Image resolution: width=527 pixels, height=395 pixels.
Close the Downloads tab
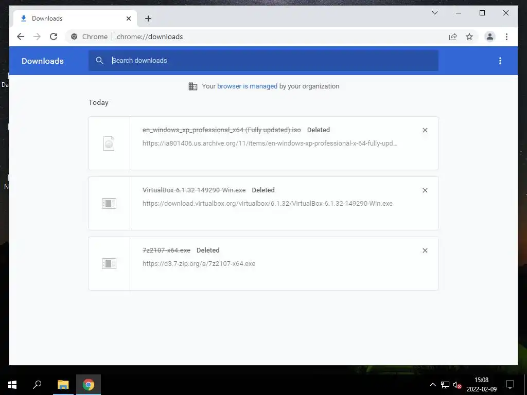[128, 19]
